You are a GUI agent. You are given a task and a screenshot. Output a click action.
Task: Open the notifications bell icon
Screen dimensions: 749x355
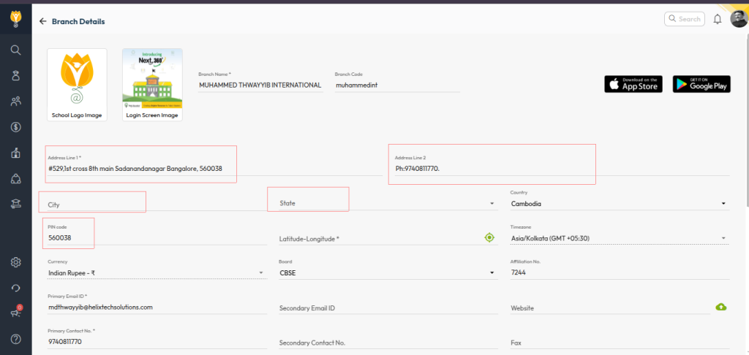[x=718, y=19]
